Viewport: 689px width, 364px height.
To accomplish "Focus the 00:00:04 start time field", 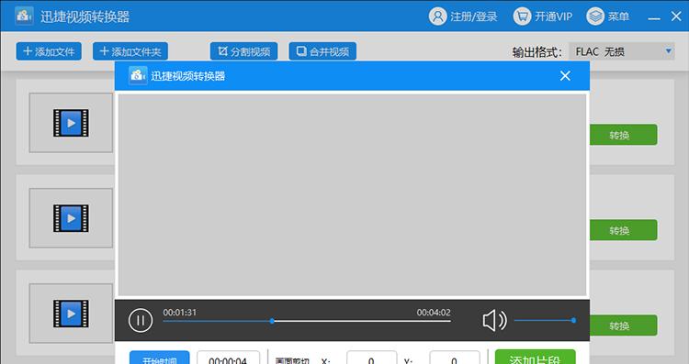I will (228, 358).
